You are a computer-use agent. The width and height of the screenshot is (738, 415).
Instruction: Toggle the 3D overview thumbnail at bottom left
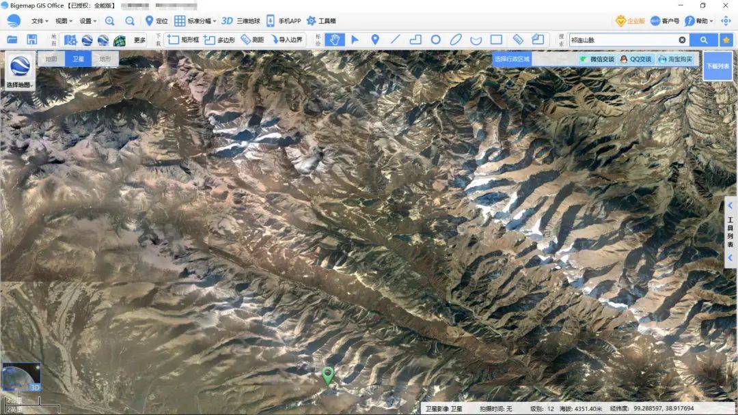23,375
